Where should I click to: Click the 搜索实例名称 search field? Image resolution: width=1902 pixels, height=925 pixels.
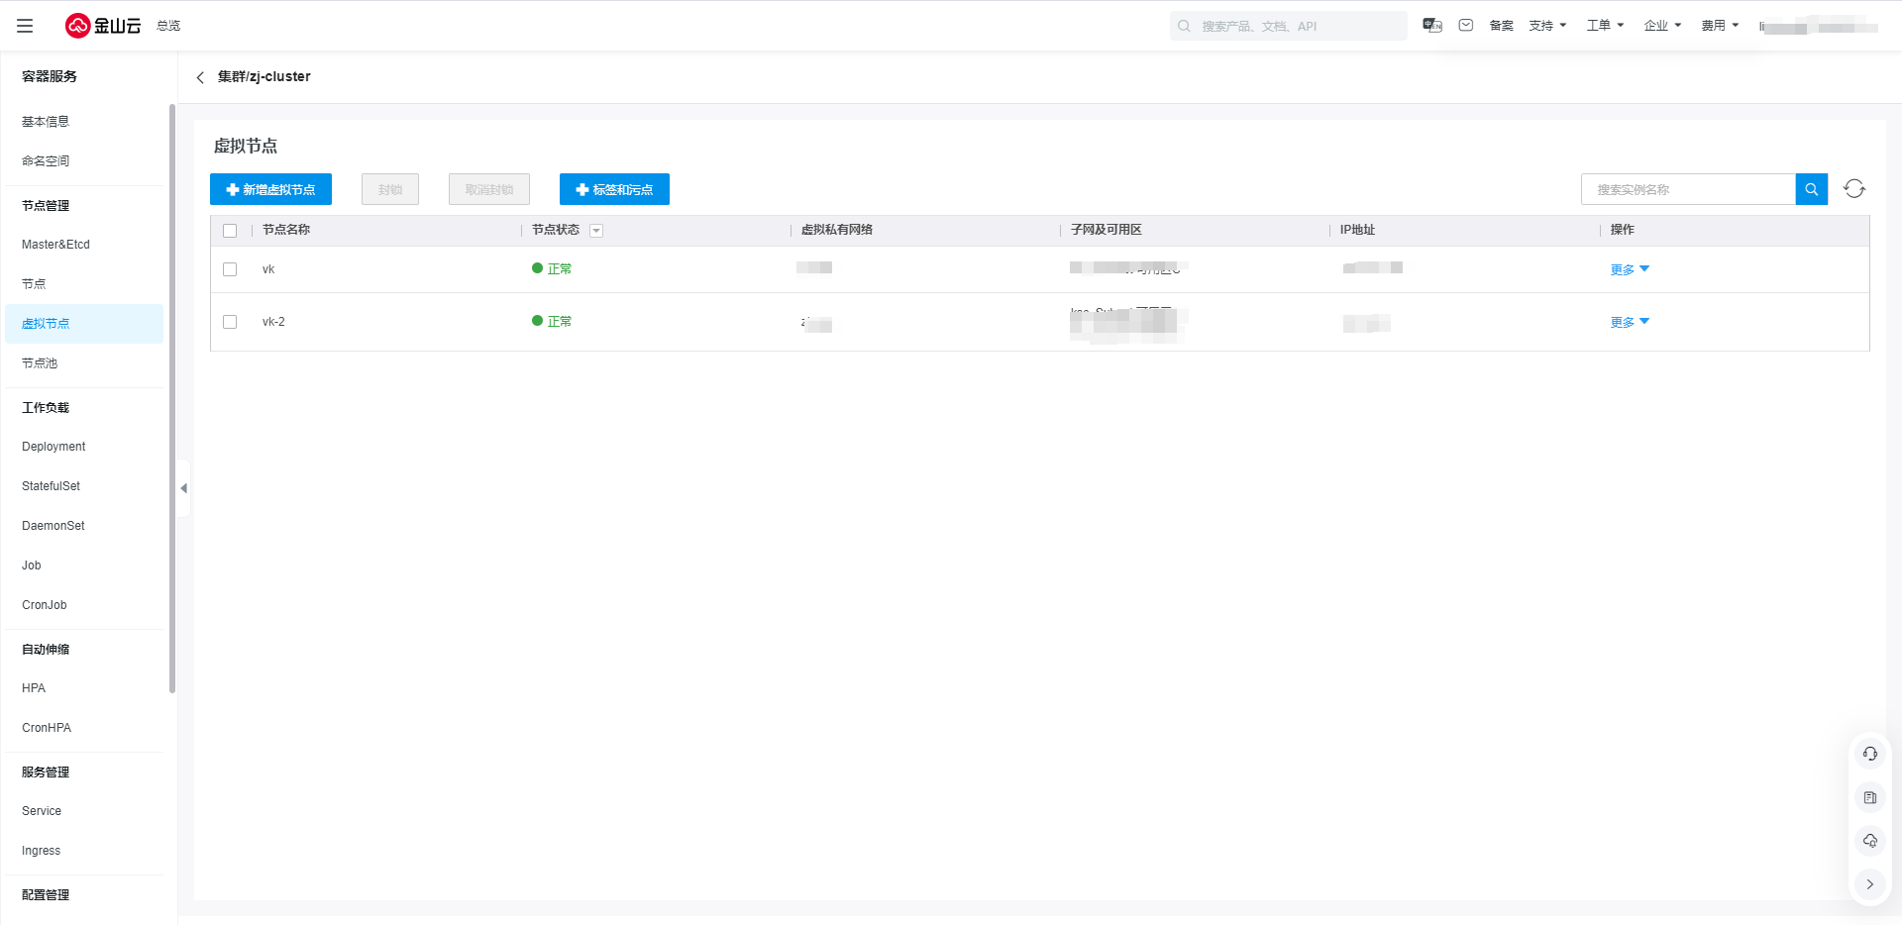click(1688, 189)
